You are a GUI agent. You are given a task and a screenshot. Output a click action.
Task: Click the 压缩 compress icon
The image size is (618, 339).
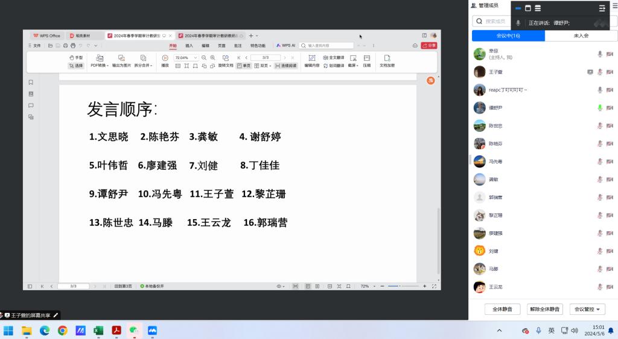[366, 58]
